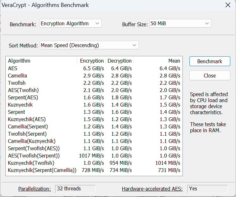The image size is (236, 197).
Task: Click the hardware AES Yes field
Action: pos(207,189)
